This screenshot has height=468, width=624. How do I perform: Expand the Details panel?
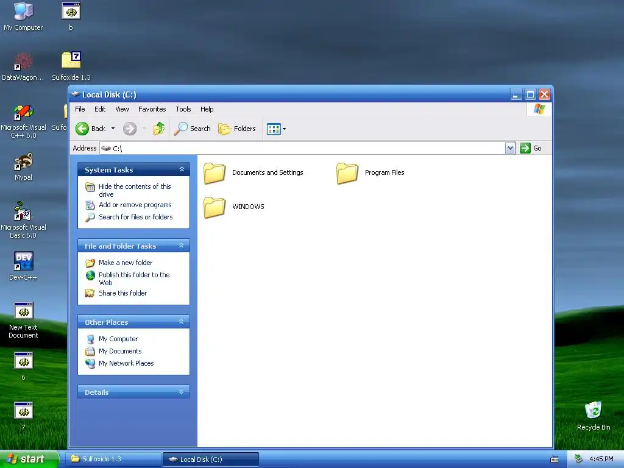182,392
